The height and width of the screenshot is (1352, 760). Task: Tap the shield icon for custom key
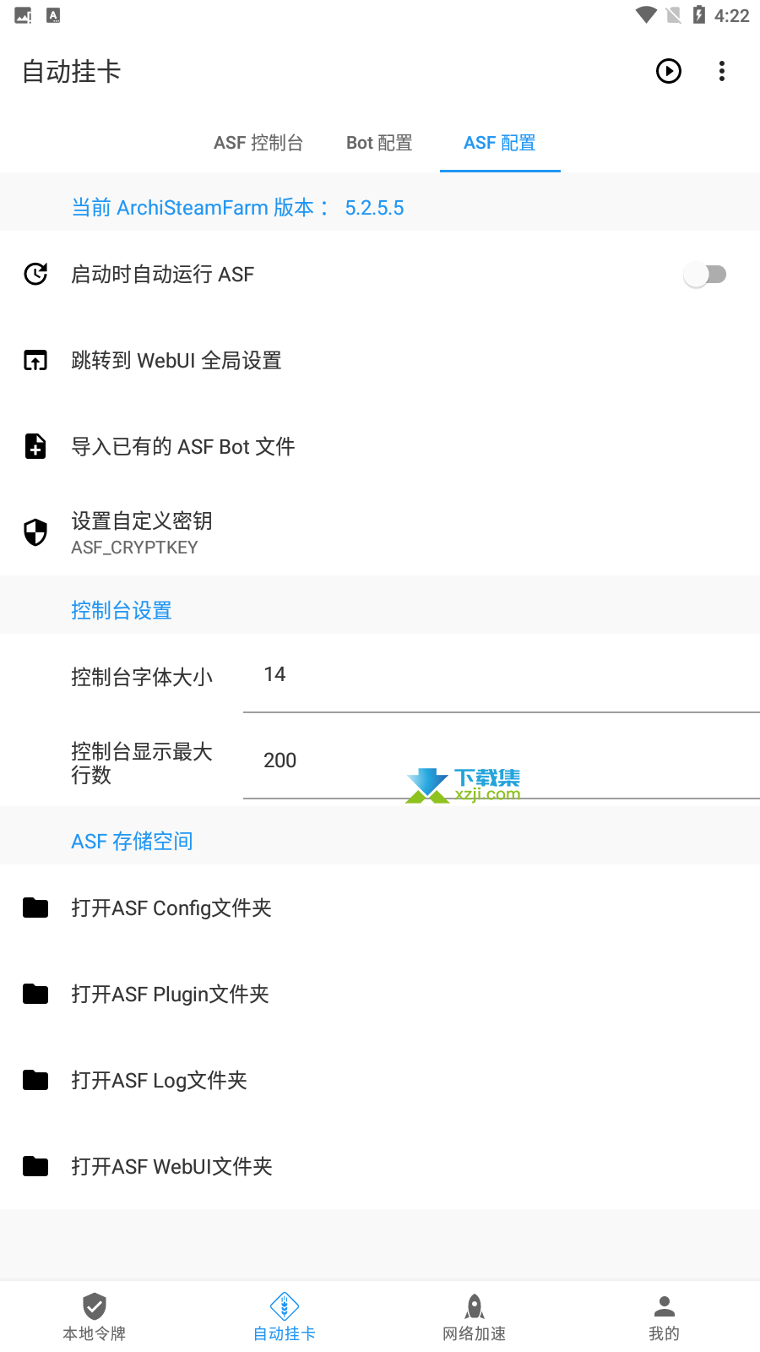(35, 532)
